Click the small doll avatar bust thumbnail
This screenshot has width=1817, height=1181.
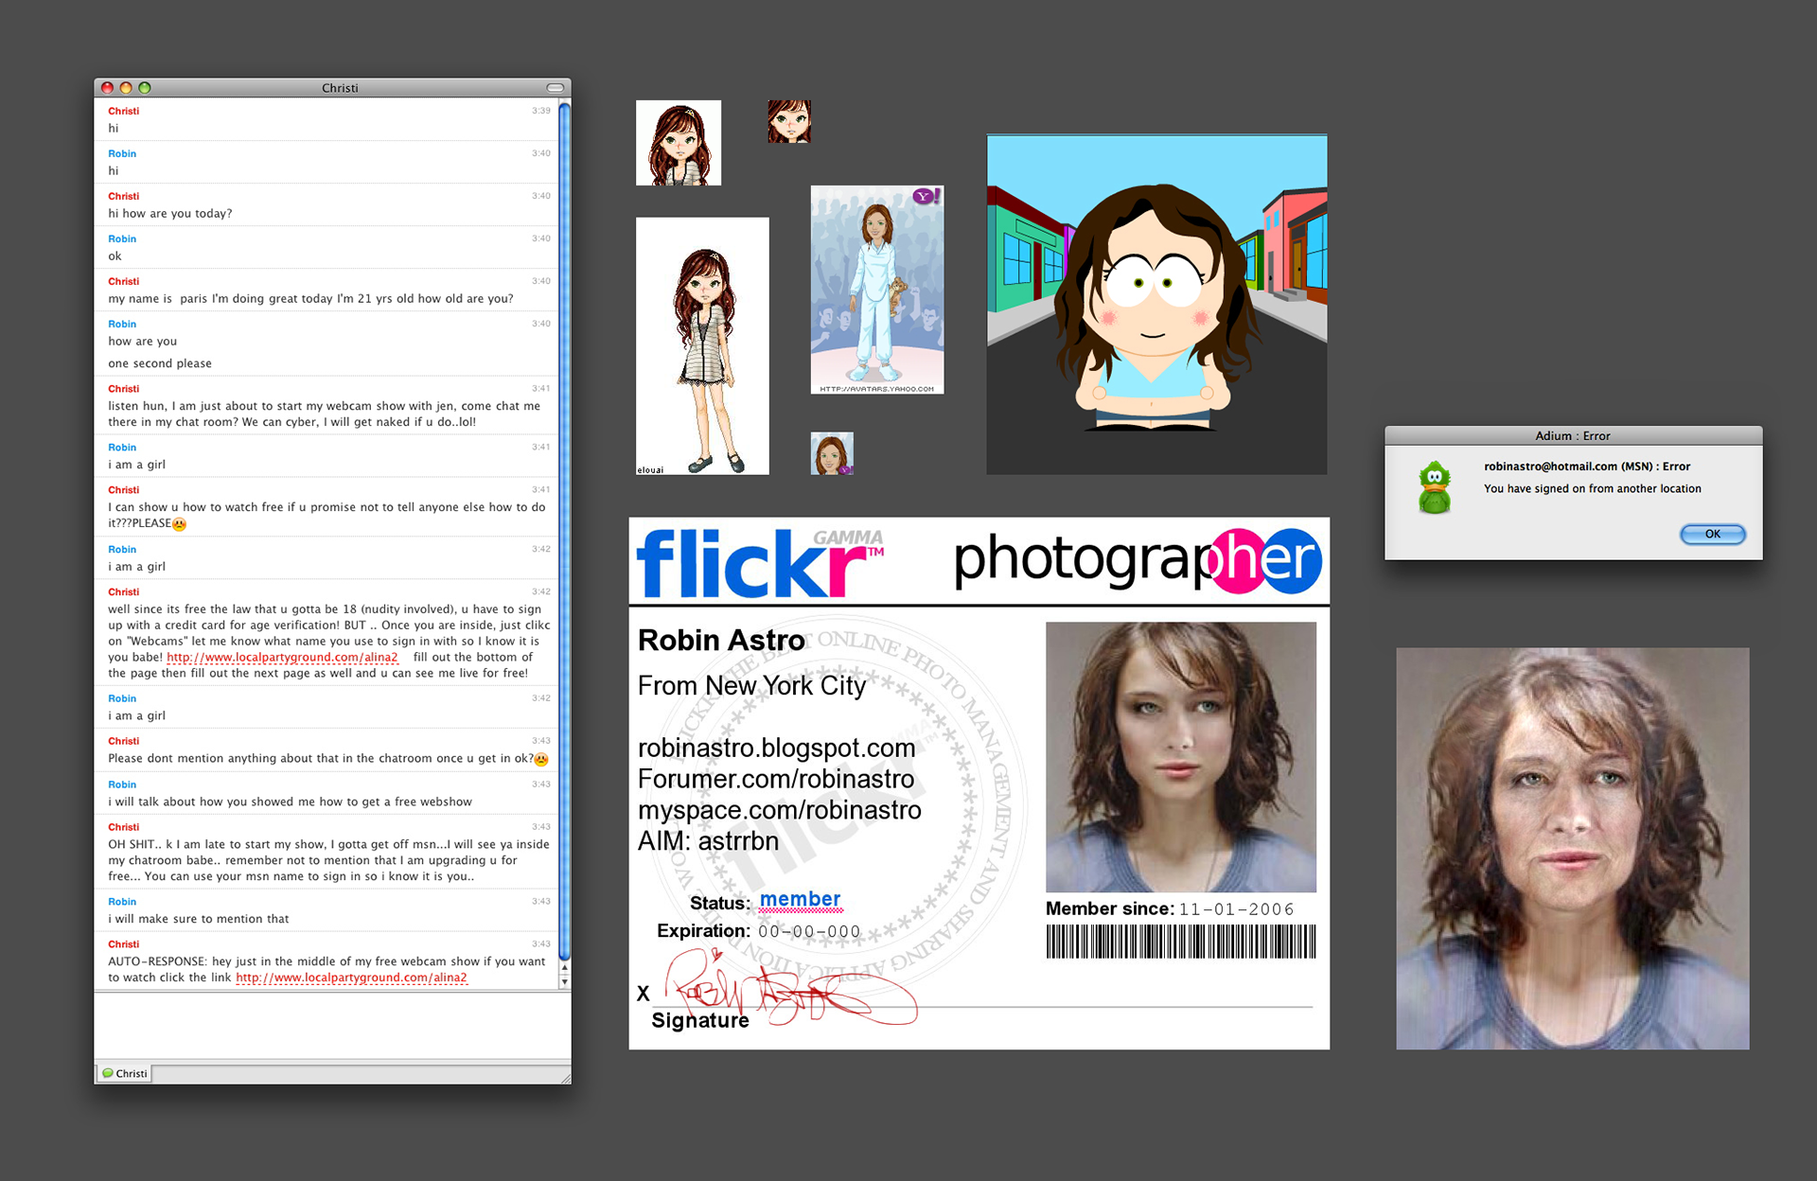679,143
